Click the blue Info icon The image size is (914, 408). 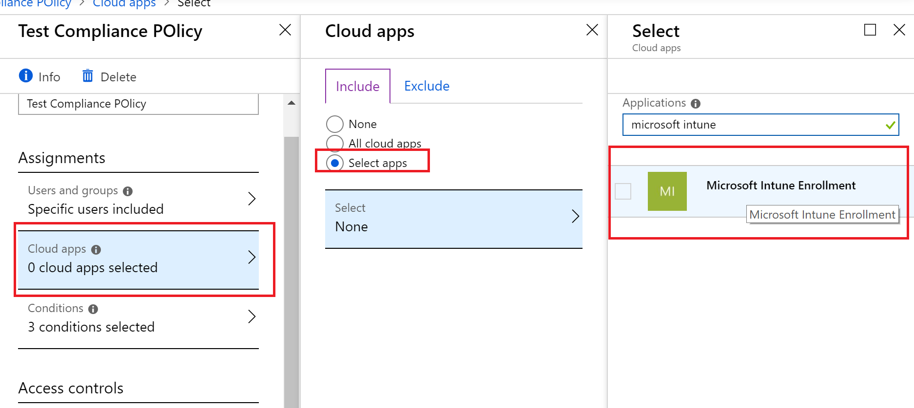pos(25,76)
